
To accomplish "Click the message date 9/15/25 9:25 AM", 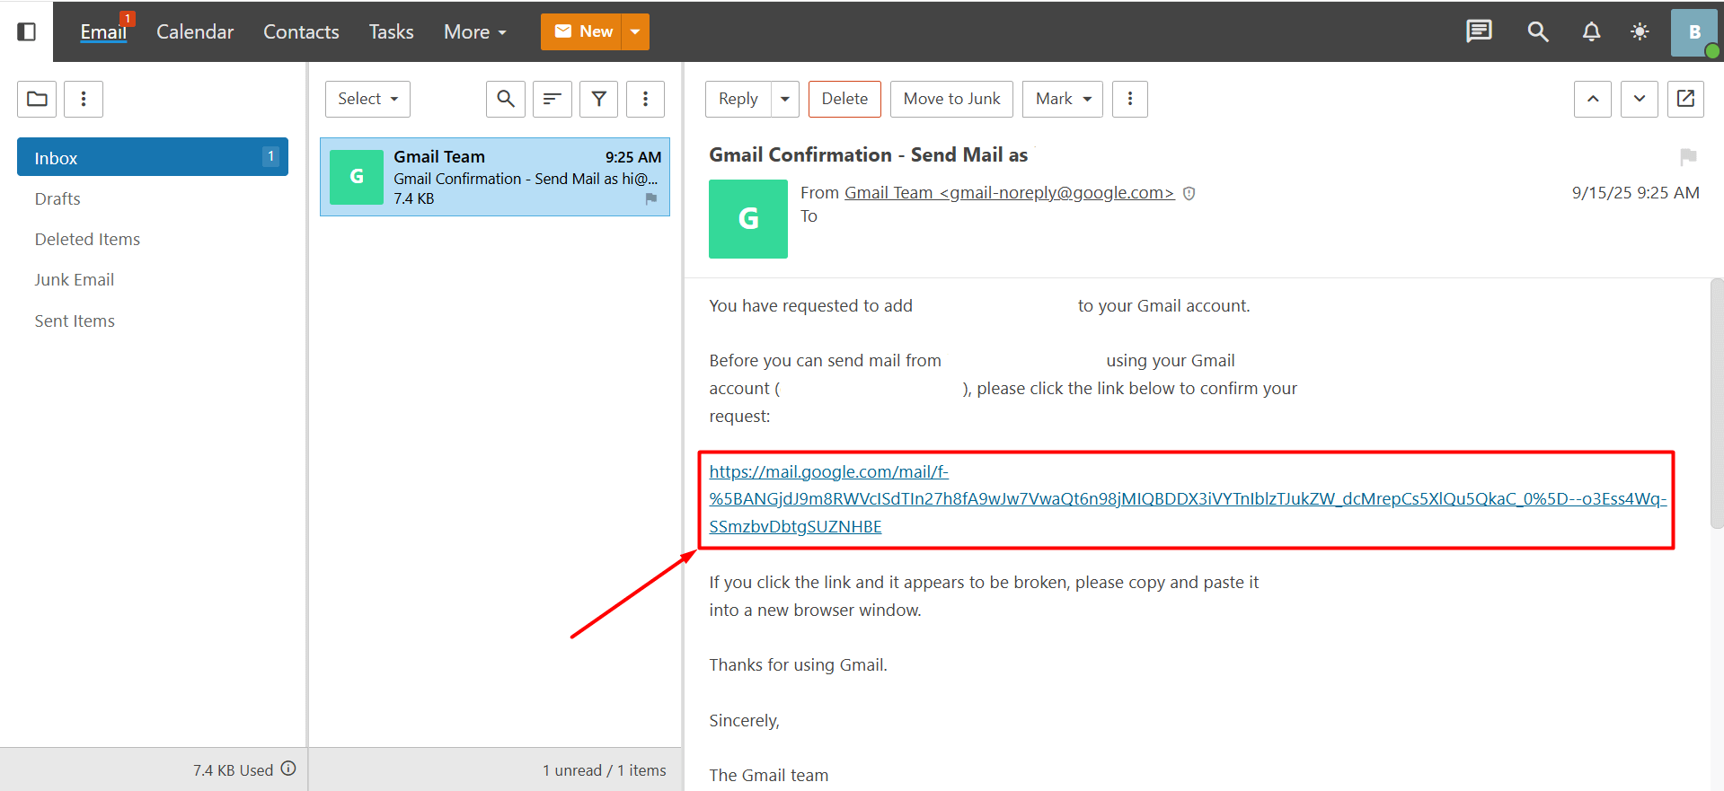I will [x=1635, y=193].
